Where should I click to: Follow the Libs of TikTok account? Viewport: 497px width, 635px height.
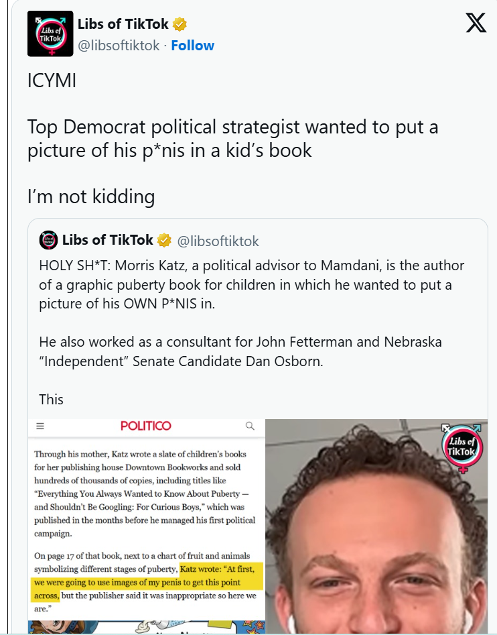coord(192,46)
